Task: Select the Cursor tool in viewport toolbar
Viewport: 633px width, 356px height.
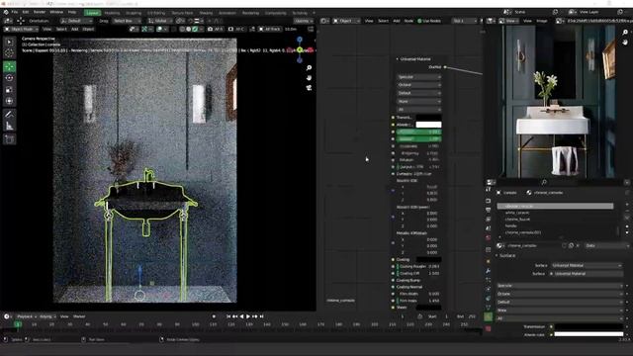Action: [9, 53]
